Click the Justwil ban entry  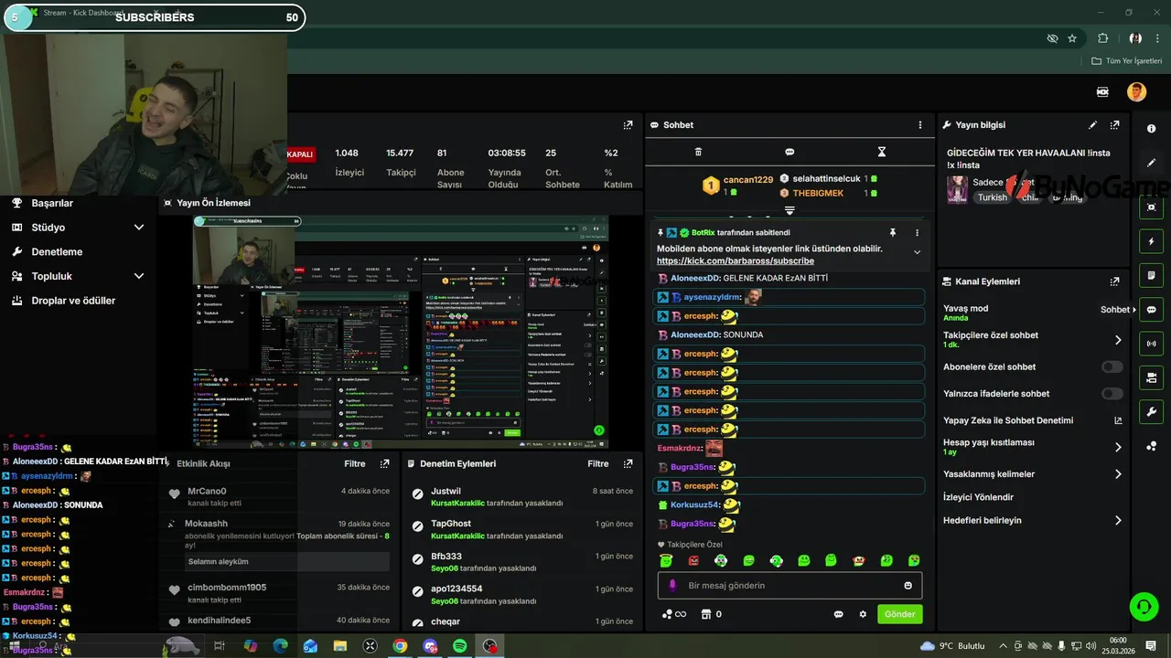tap(521, 497)
